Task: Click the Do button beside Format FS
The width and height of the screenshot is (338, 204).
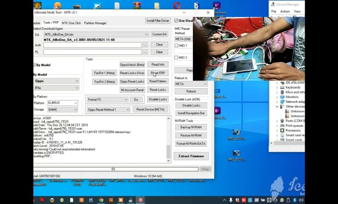Action: (x=136, y=99)
